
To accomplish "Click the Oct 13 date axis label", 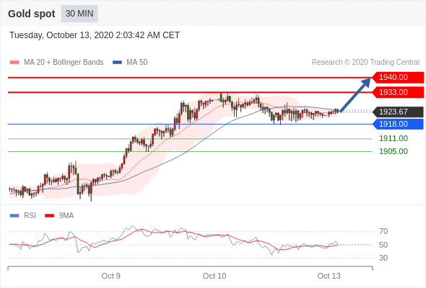I will 329,276.
